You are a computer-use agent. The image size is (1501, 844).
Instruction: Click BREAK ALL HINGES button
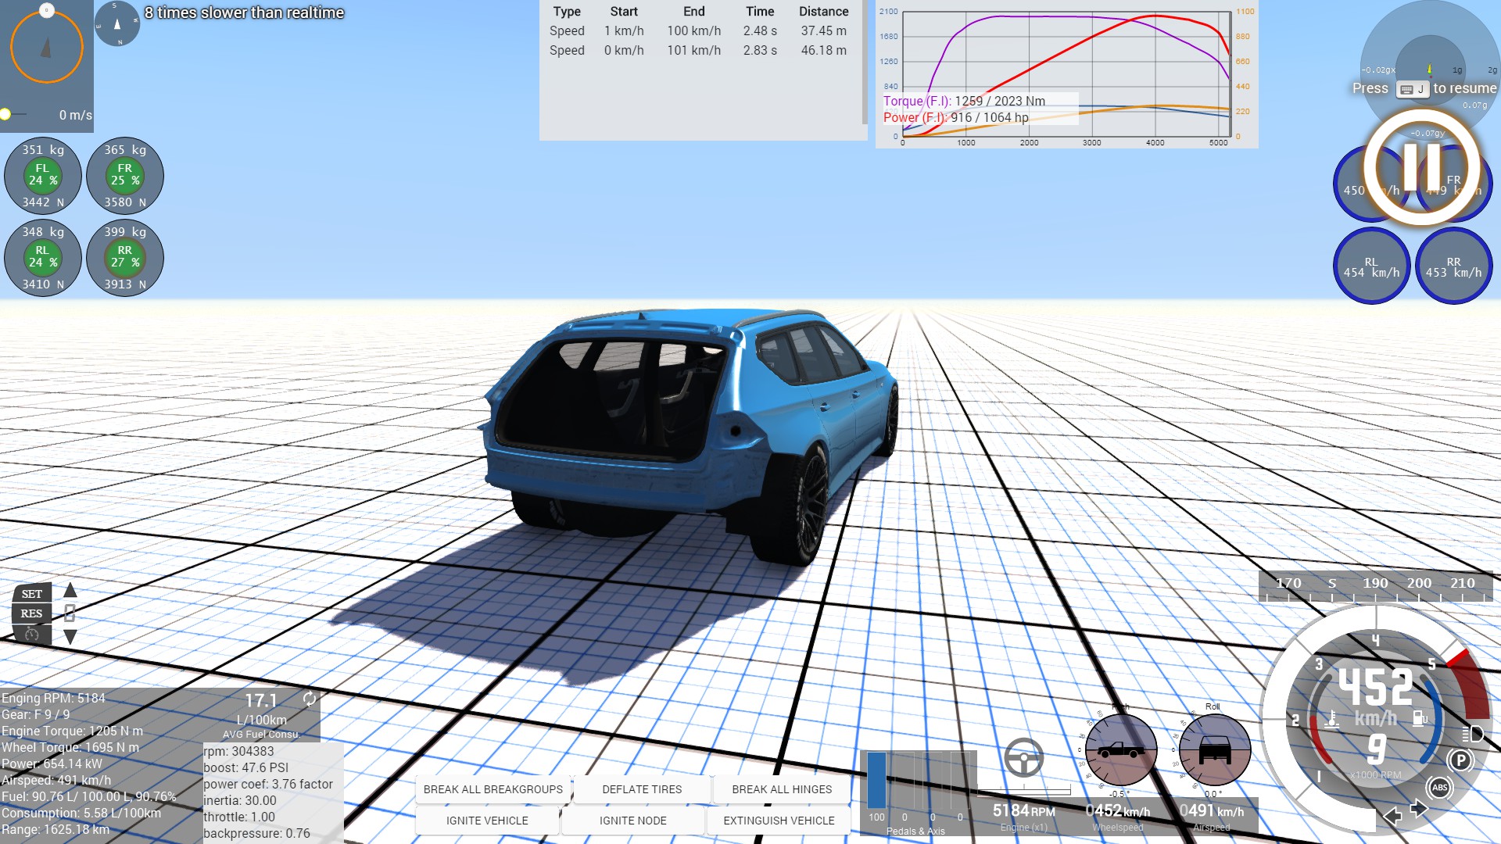[x=782, y=789]
